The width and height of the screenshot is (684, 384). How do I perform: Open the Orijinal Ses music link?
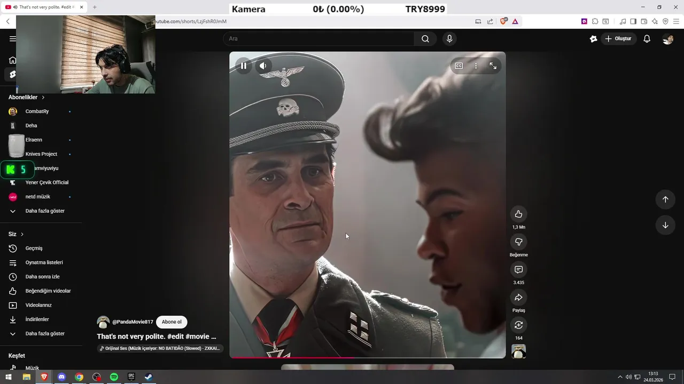click(x=160, y=348)
